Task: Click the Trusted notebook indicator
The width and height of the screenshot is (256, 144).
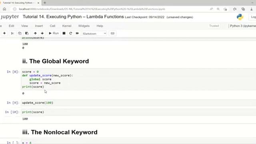Action: [214, 26]
